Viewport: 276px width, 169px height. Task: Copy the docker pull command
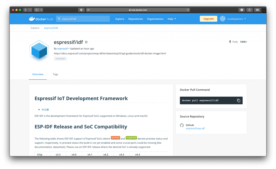coord(239,100)
